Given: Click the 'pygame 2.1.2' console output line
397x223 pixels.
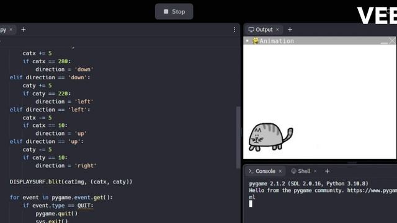Looking at the screenshot, I should coord(309,183).
